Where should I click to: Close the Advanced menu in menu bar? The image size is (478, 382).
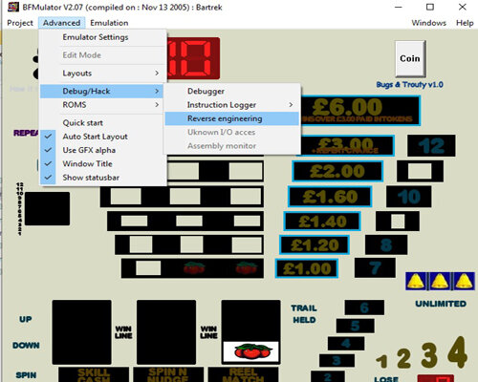click(x=61, y=23)
